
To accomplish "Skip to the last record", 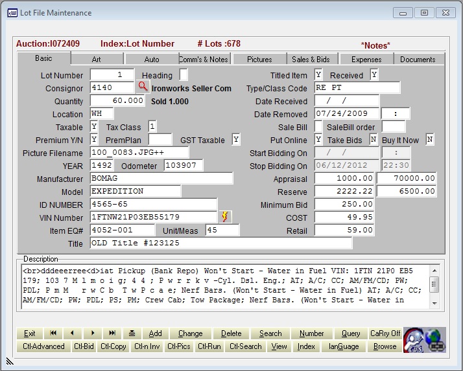I will pyautogui.click(x=112, y=333).
